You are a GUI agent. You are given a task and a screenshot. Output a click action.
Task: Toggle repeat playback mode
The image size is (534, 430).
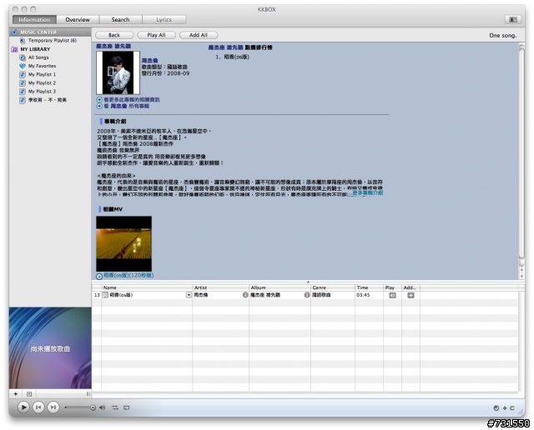coord(126,407)
